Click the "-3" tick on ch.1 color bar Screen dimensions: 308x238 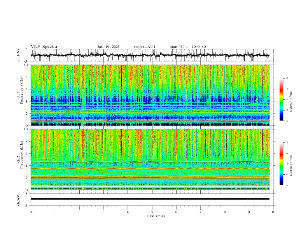[287, 78]
